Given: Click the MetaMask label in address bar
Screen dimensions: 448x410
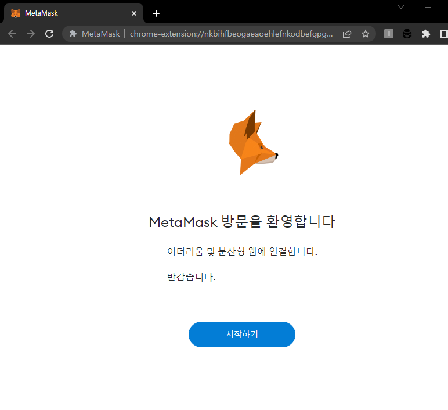Looking at the screenshot, I should (101, 34).
